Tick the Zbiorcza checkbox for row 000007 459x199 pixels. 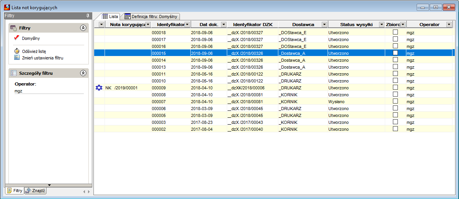click(x=395, y=101)
